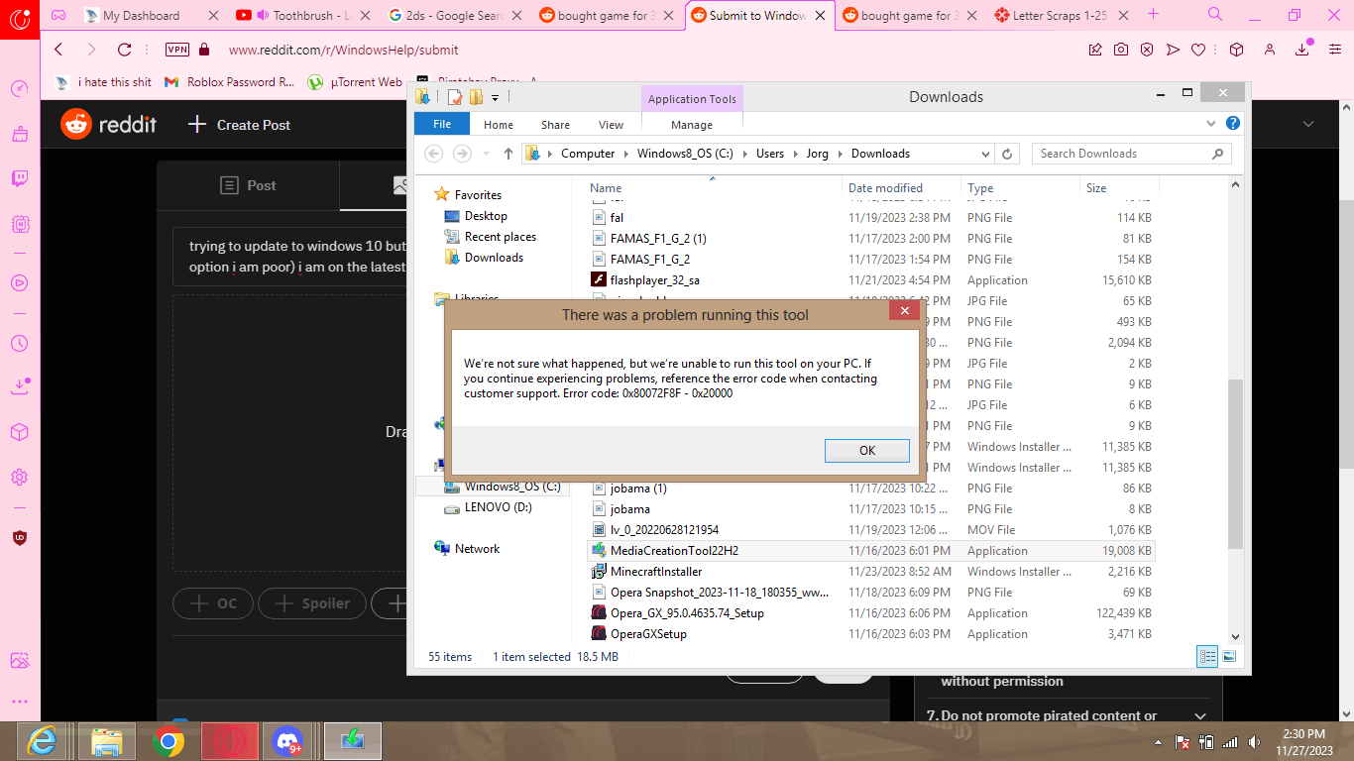Toggle the OC post tag
Screen dimensions: 1354x761
(x=212, y=603)
